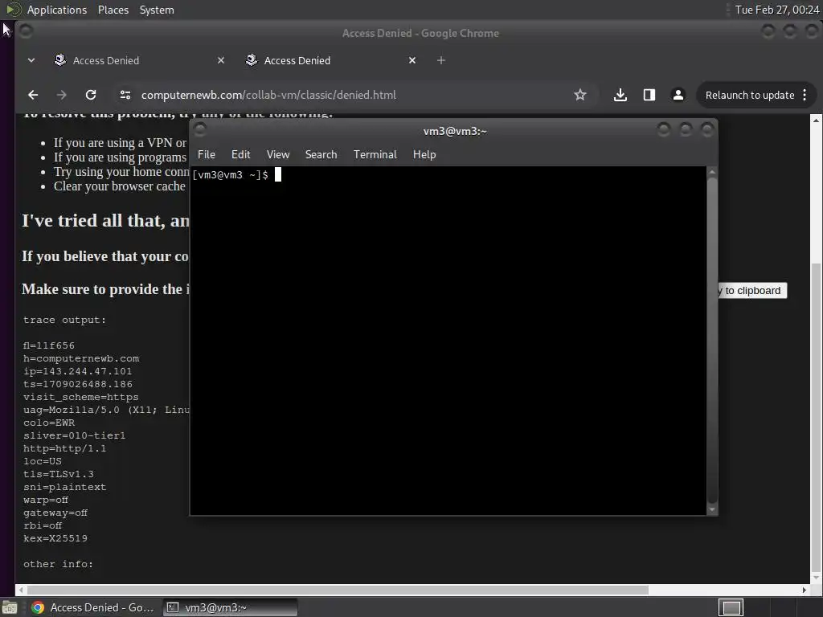Screen dimensions: 823x617
Task: Open terminal Search menu
Action: [x=321, y=154]
